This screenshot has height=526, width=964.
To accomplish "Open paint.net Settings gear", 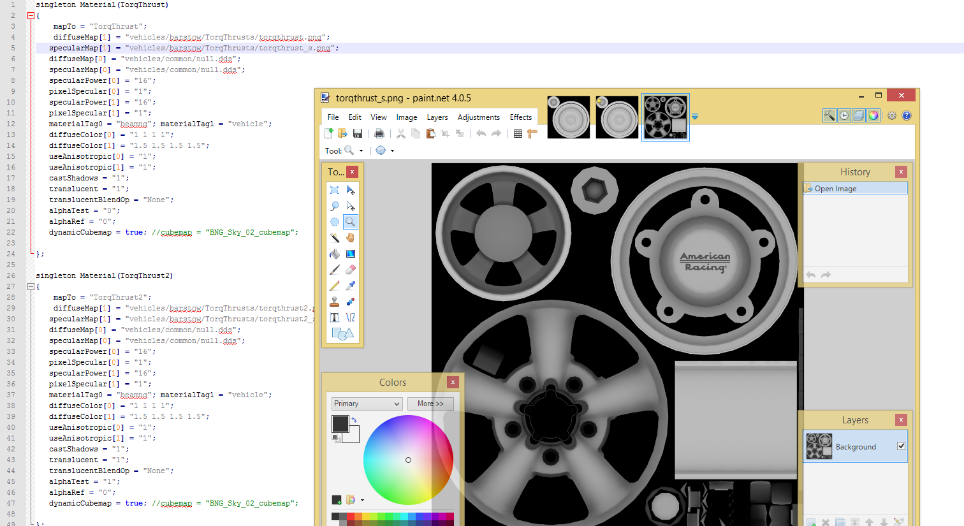I will coord(892,115).
